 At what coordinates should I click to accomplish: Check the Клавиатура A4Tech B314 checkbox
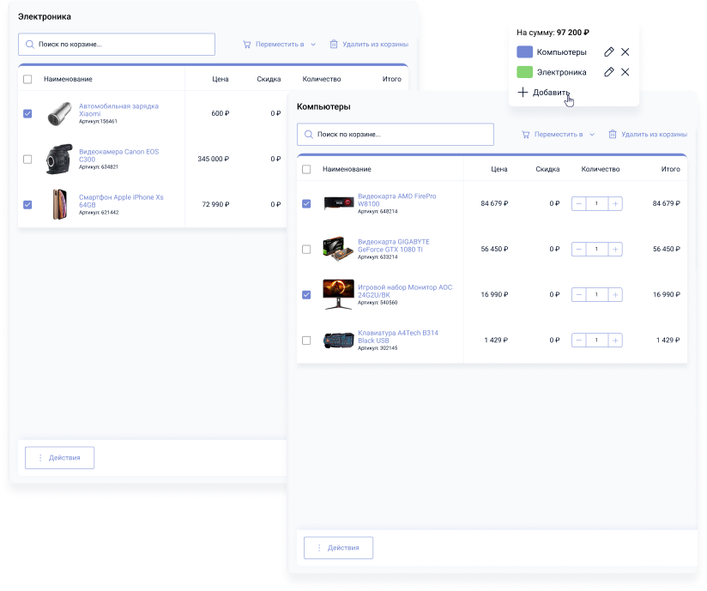[307, 341]
